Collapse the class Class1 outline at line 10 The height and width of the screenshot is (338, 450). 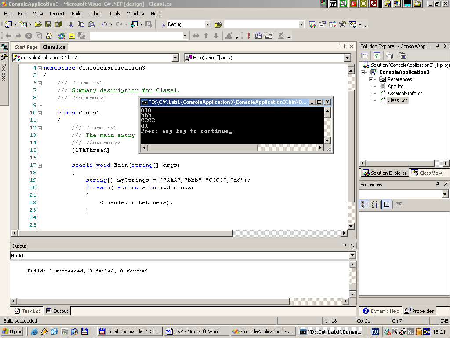40,113
